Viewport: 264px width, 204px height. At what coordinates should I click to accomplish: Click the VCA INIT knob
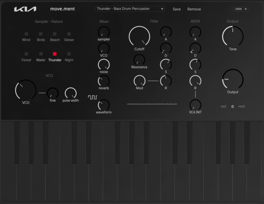[x=195, y=105]
